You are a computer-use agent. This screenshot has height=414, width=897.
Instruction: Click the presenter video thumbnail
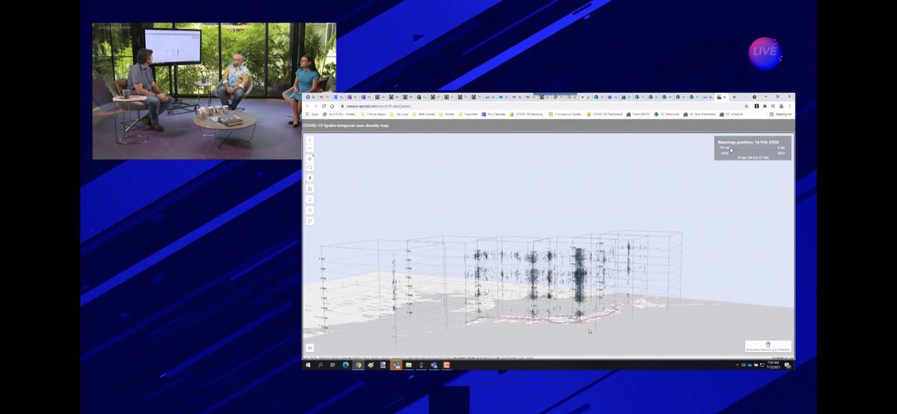pyautogui.click(x=214, y=90)
